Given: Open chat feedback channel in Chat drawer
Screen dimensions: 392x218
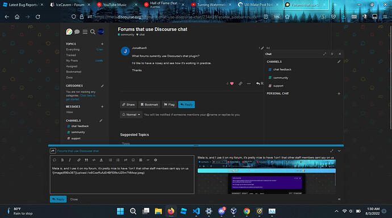Looking at the screenshot, I should (282, 70).
